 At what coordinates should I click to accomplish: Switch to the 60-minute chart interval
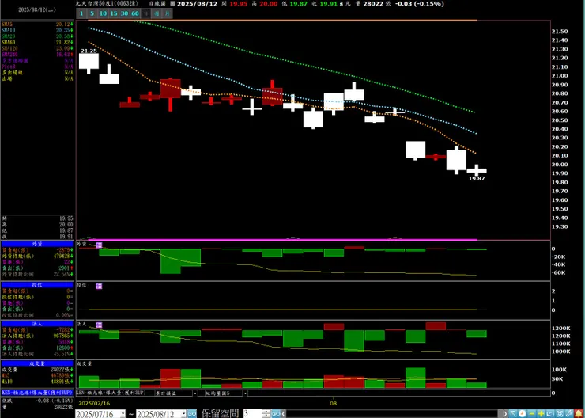pyautogui.click(x=135, y=13)
